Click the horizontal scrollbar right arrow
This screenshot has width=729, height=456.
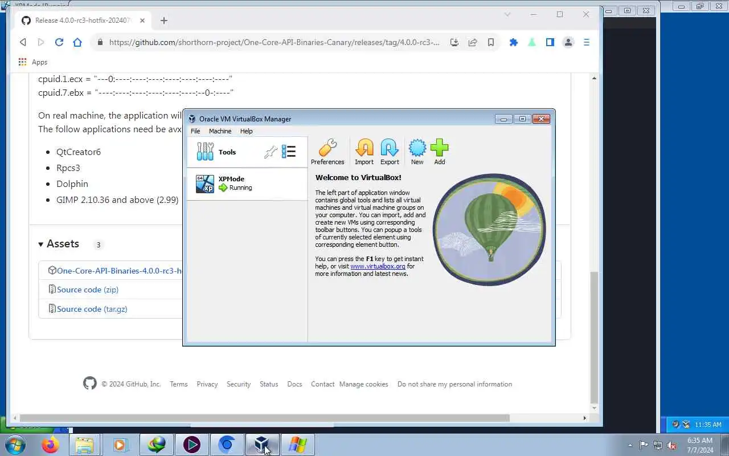click(584, 418)
